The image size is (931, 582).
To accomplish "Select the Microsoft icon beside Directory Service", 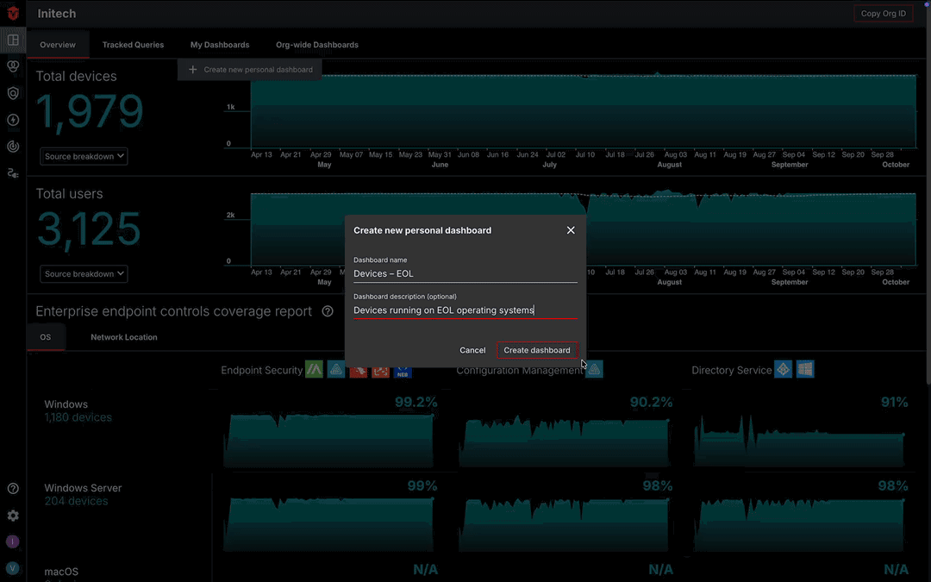I will pyautogui.click(x=804, y=368).
